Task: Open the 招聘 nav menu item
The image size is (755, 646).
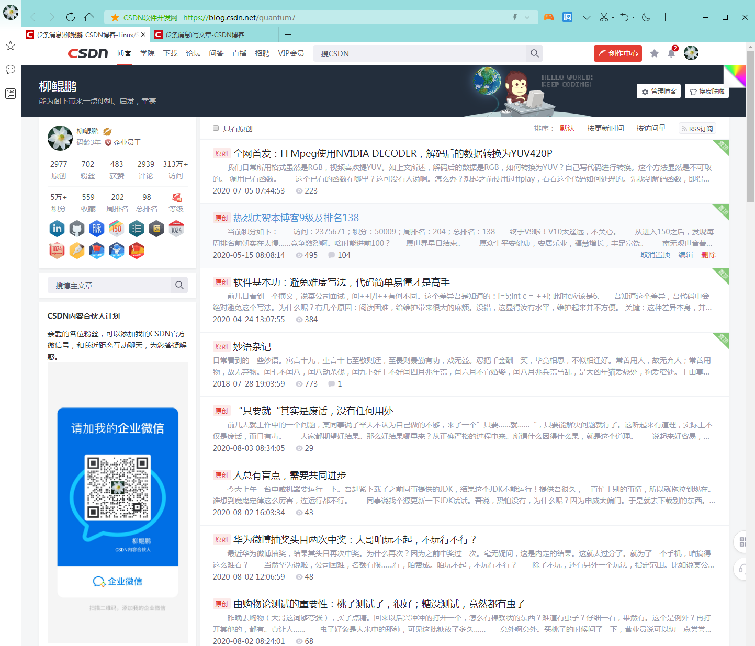Action: coord(263,53)
